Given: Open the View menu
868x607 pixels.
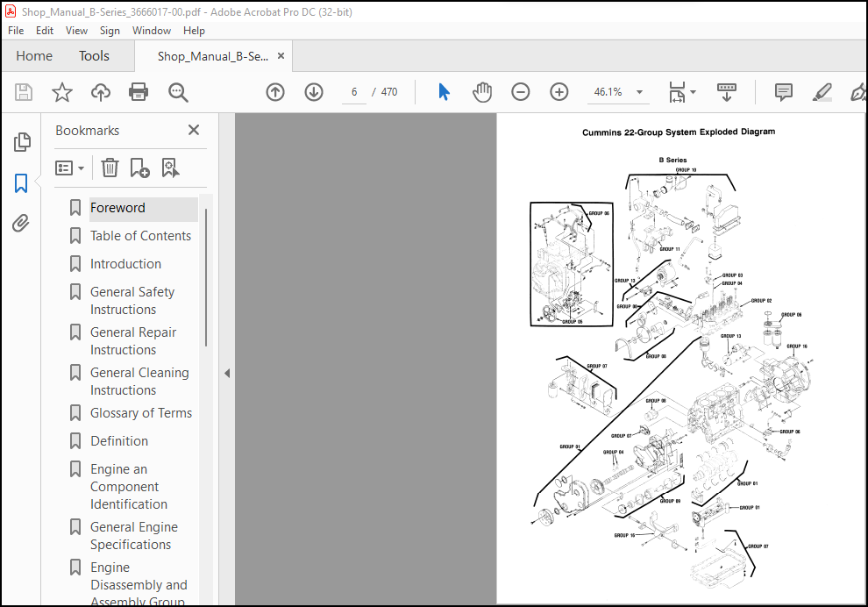Looking at the screenshot, I should 76,31.
